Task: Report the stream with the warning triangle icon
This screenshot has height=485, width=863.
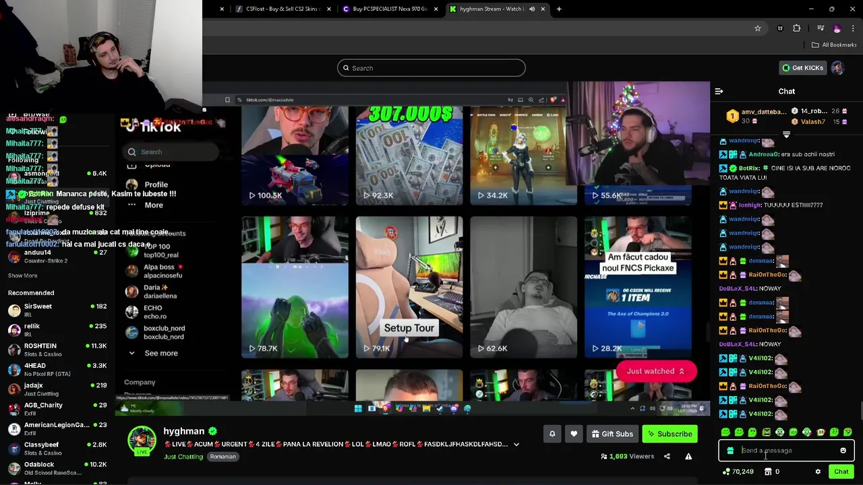Action: [x=688, y=456]
